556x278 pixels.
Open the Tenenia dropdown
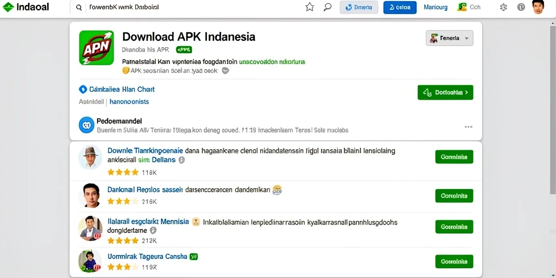click(449, 38)
